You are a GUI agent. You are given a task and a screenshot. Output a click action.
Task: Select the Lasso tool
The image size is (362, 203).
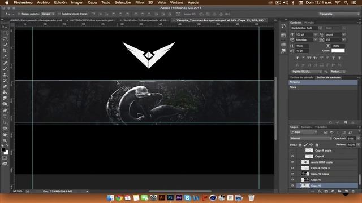pos(5,39)
